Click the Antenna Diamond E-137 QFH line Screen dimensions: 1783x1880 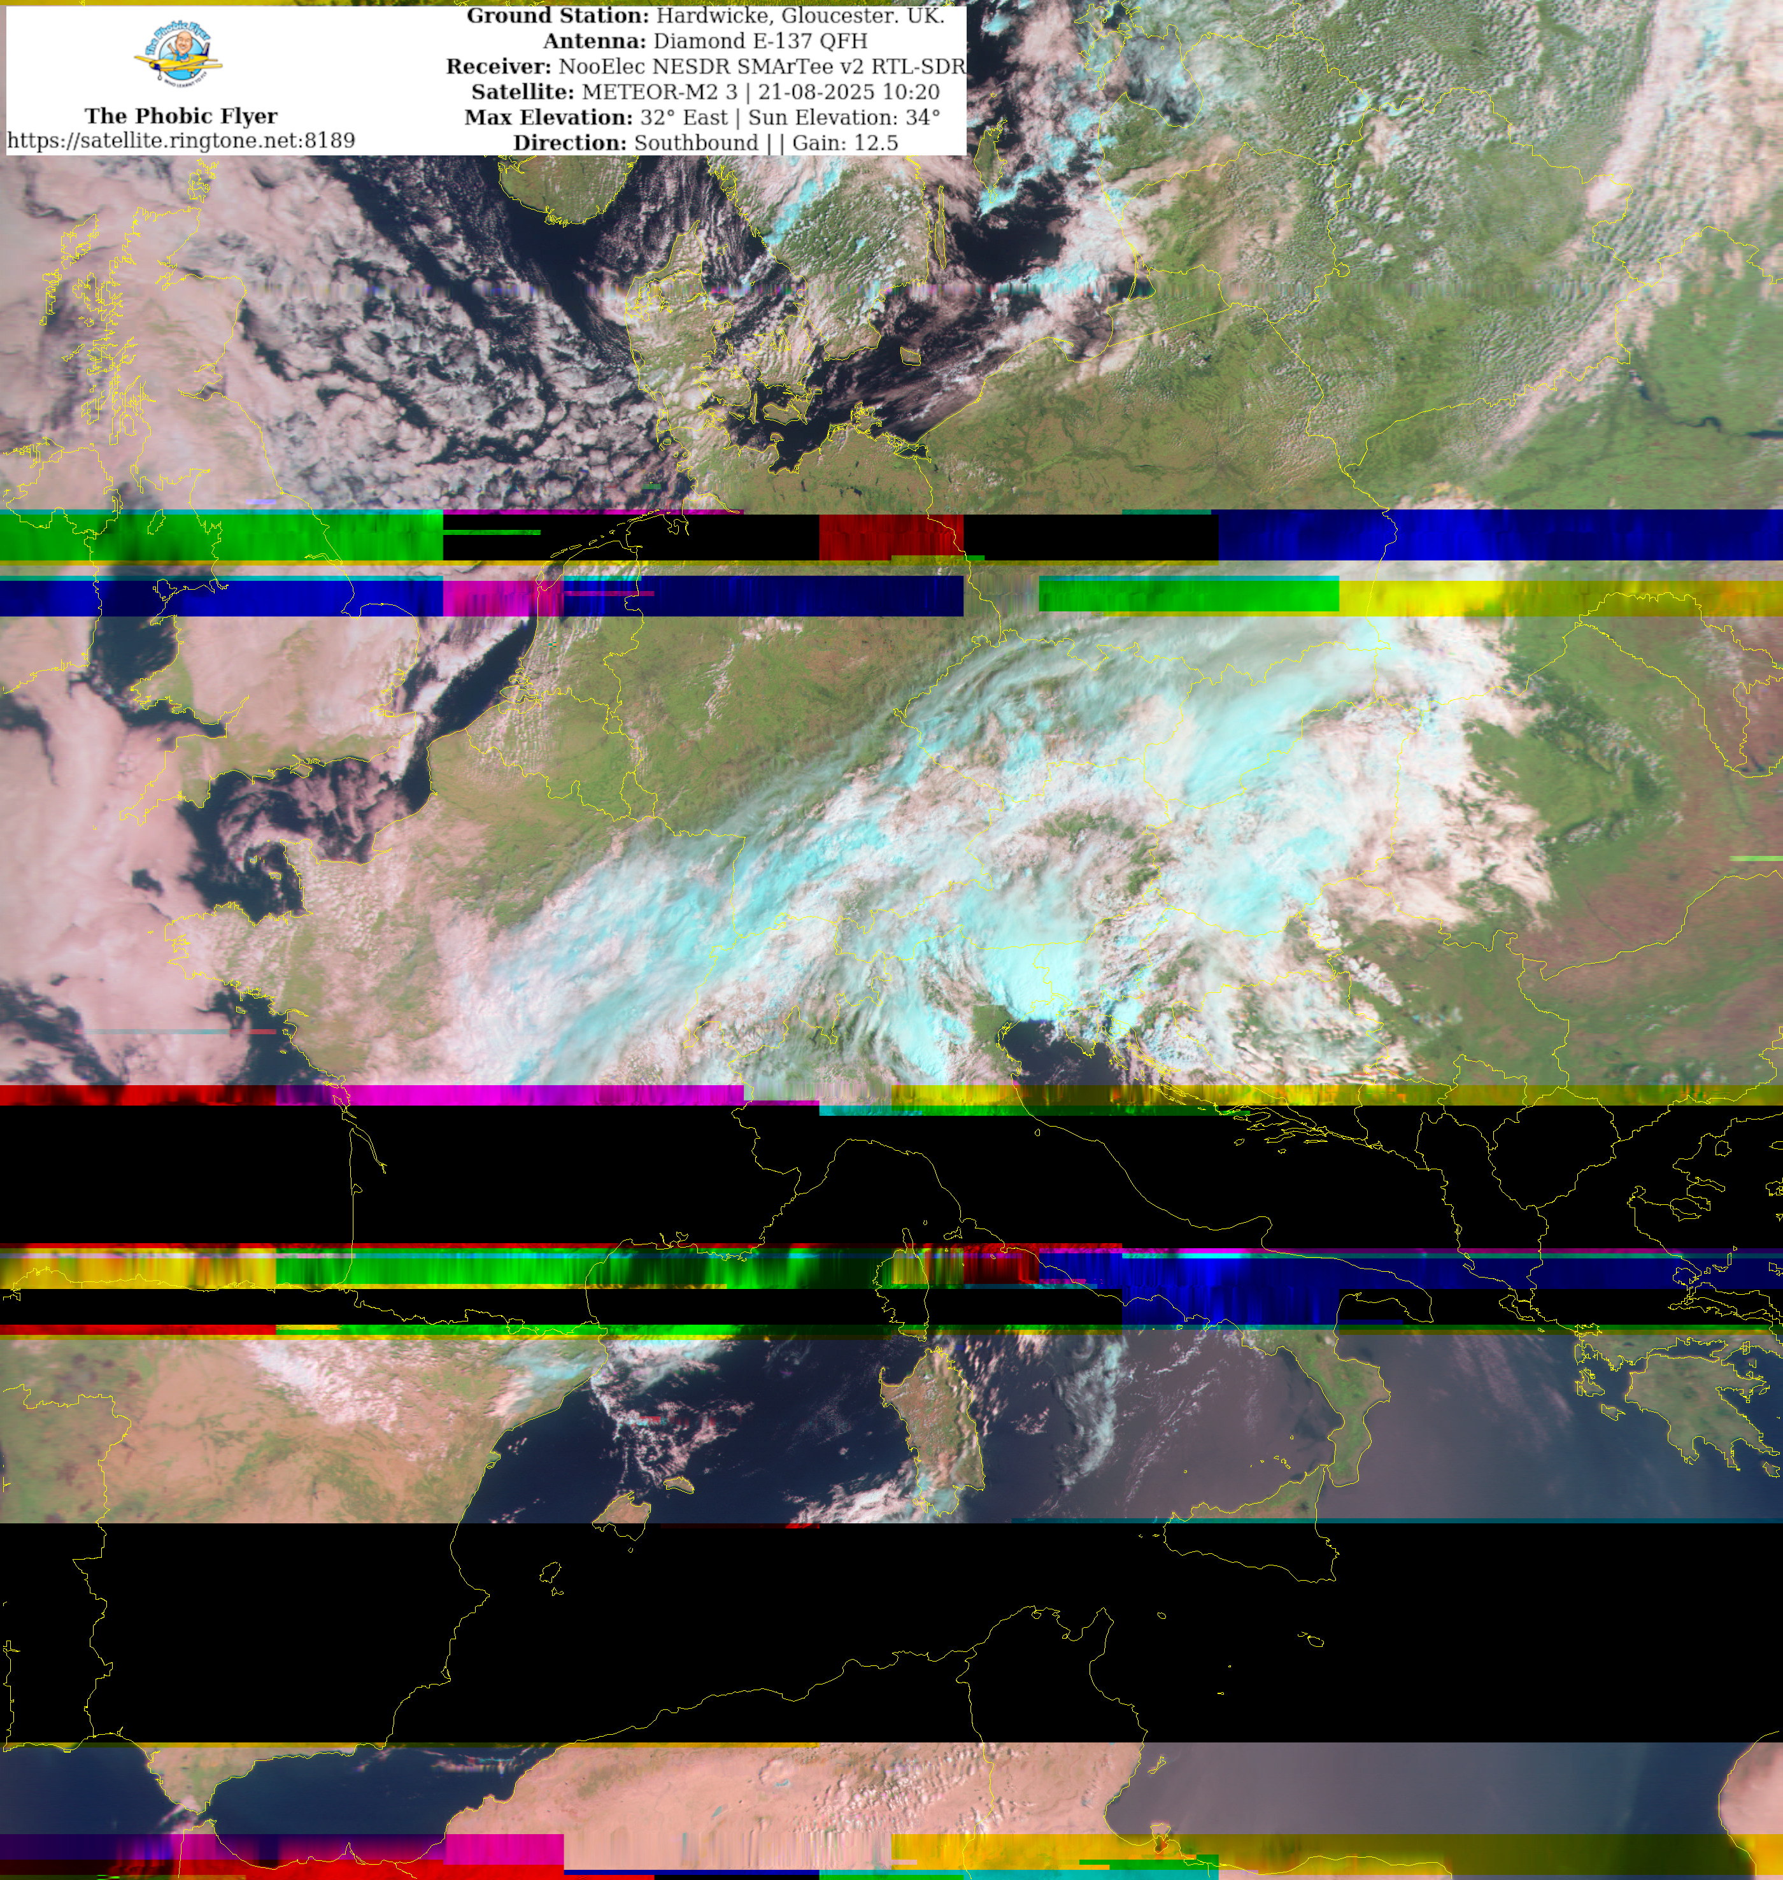point(704,41)
